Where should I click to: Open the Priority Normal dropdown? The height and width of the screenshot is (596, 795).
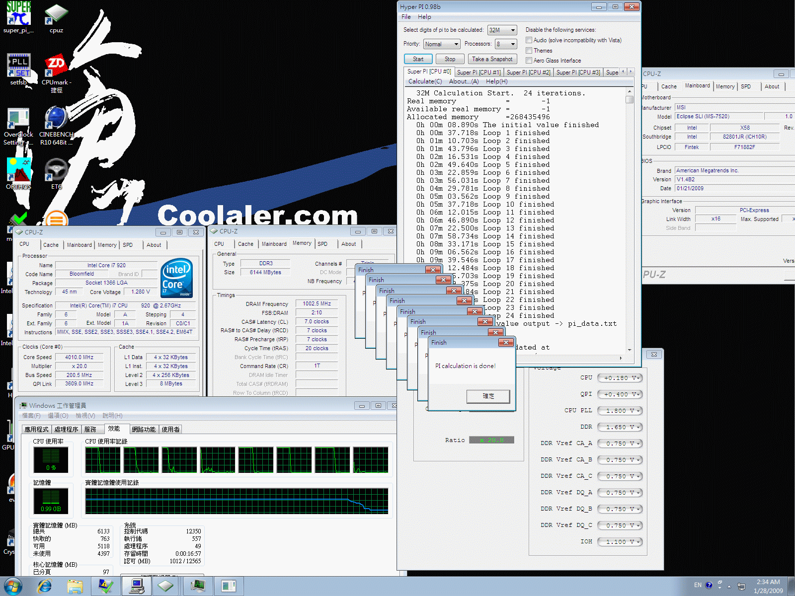click(x=442, y=44)
